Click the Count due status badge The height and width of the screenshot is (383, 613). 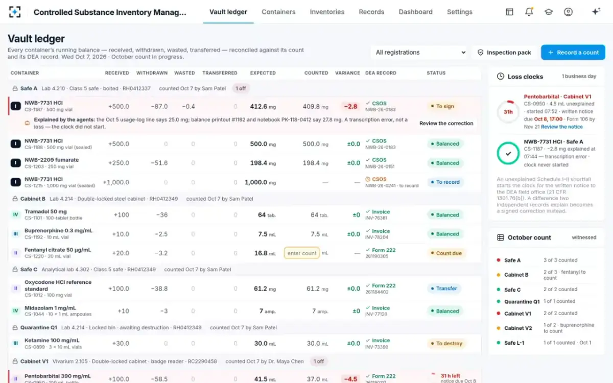tap(445, 253)
